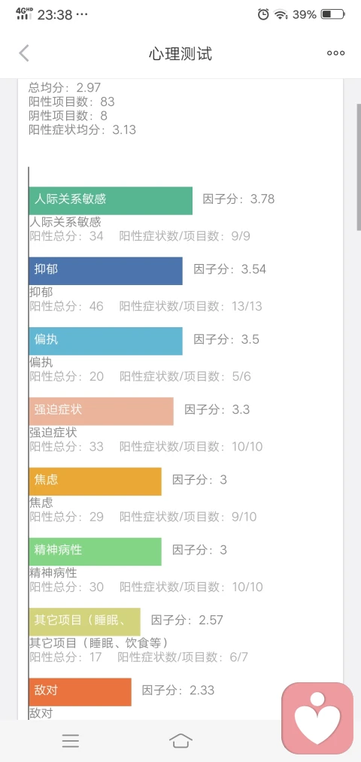Select the red-orange 敌对 bar
The width and height of the screenshot is (361, 762).
pos(80,692)
